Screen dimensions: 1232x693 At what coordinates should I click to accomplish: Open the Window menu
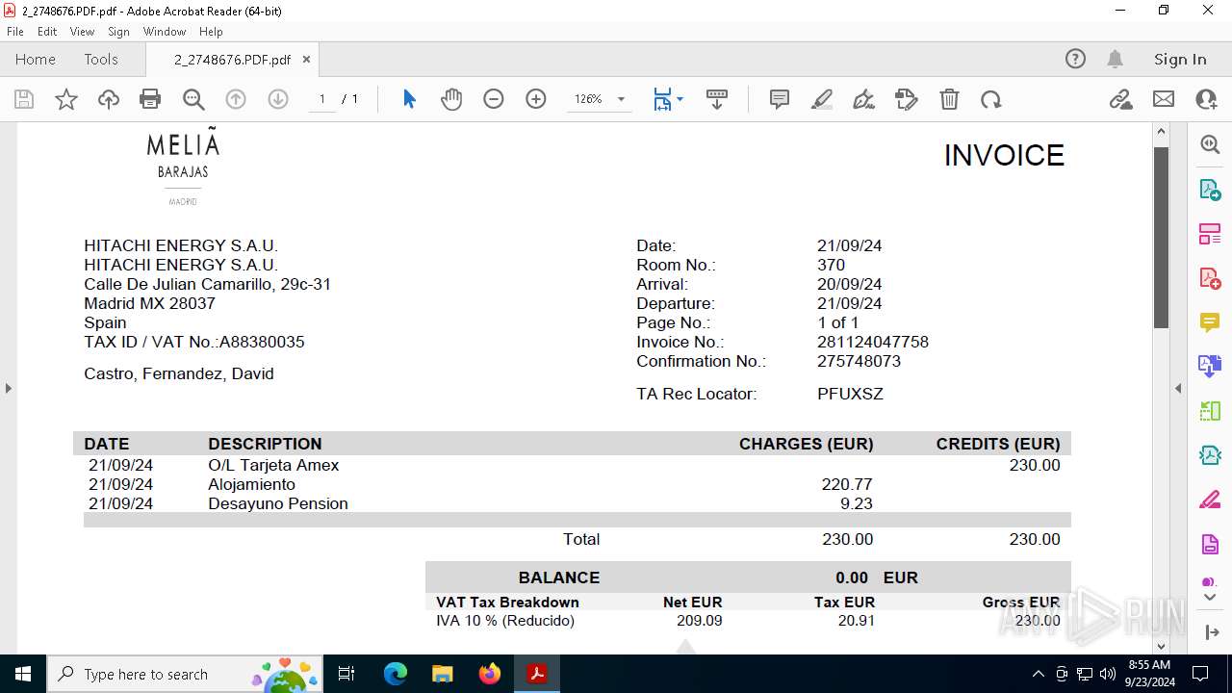[165, 32]
